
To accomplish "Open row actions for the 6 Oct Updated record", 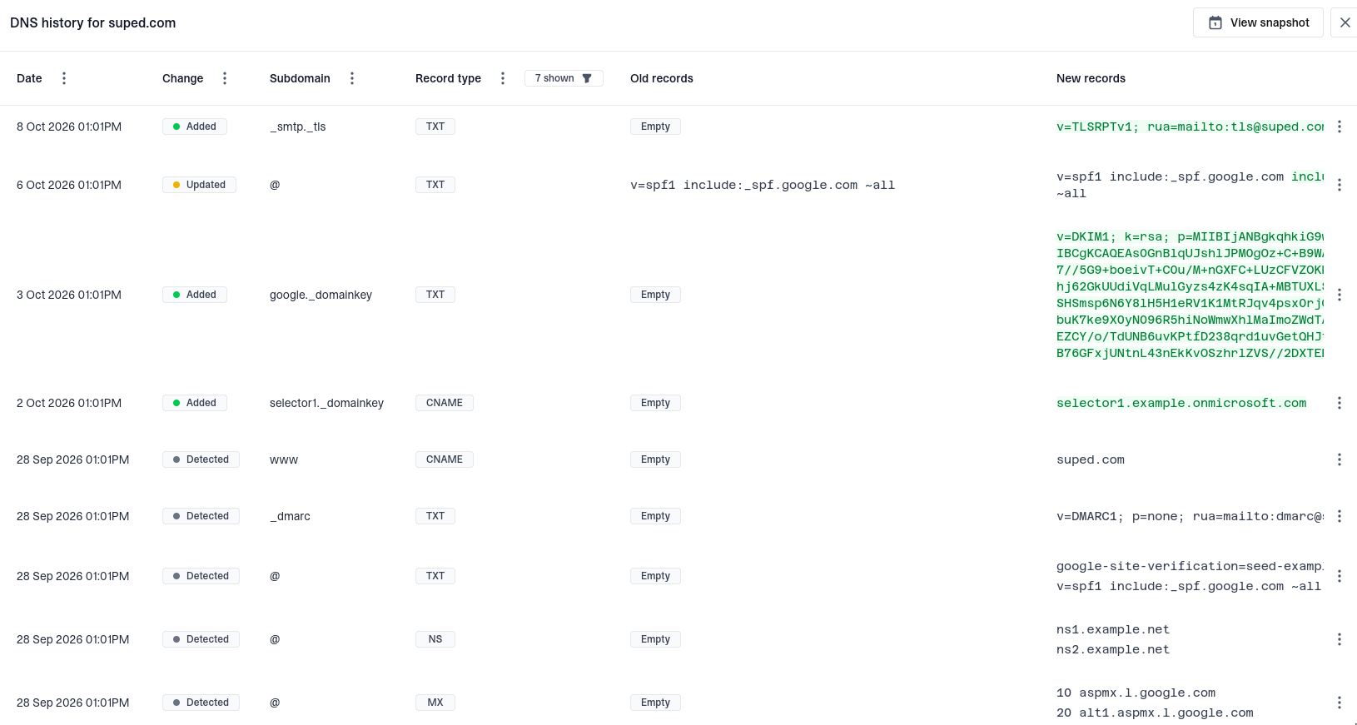I will [1340, 185].
